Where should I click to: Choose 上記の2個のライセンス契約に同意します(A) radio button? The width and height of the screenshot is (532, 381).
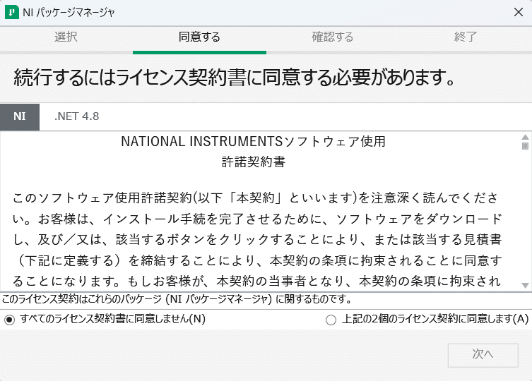click(331, 320)
